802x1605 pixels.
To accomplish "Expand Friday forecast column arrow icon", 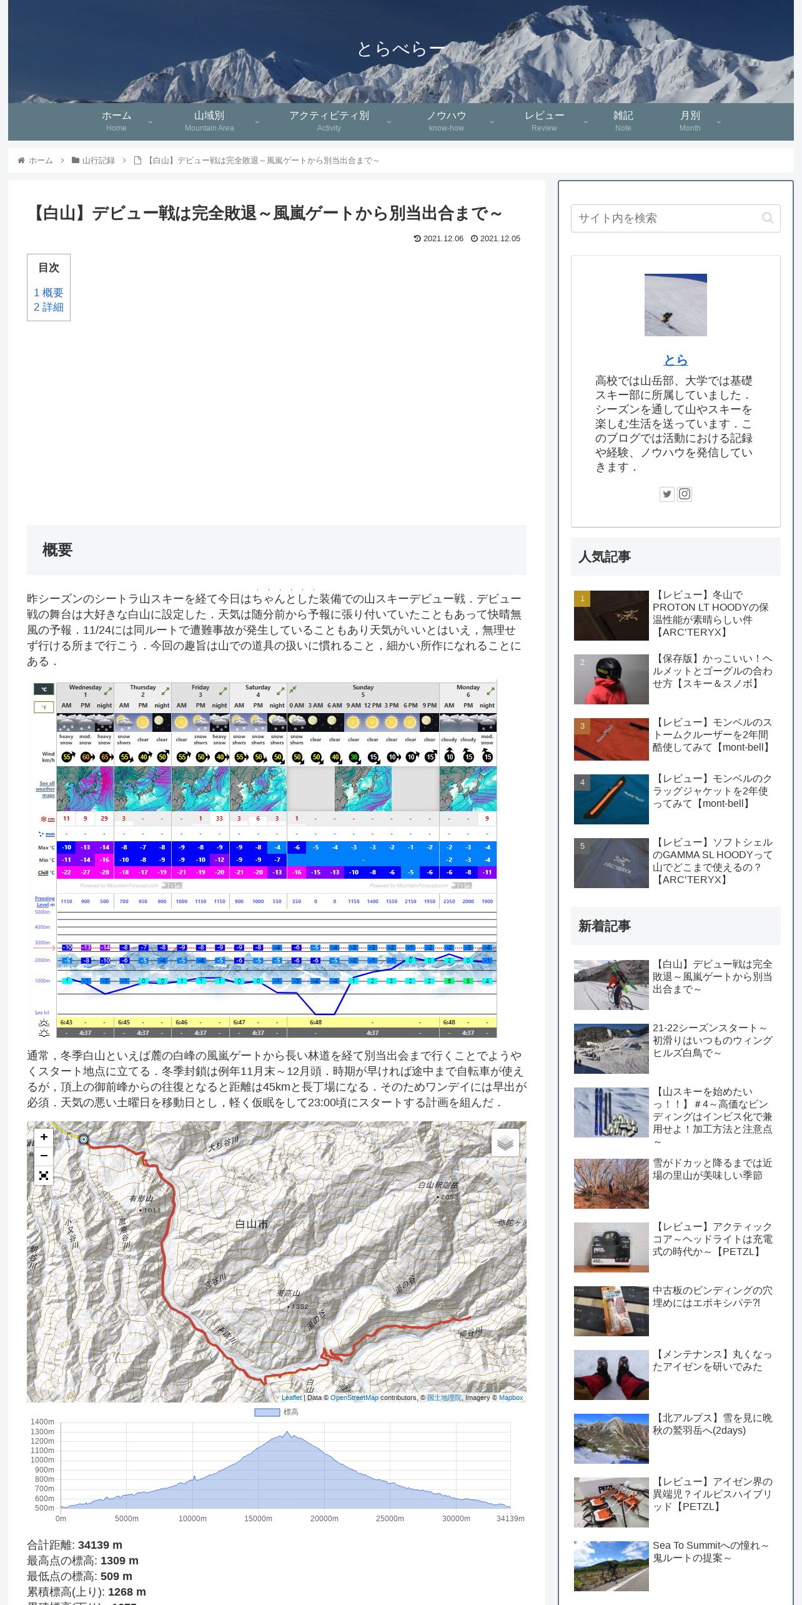I will (x=223, y=691).
